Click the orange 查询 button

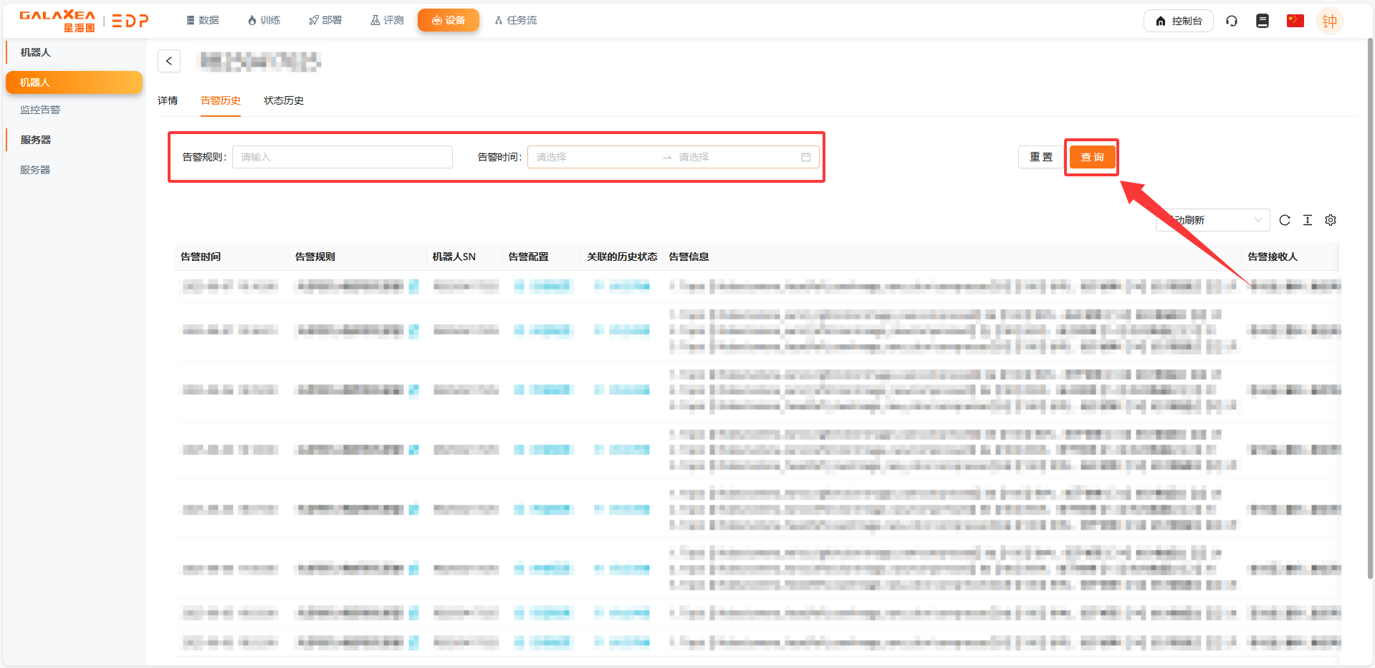point(1092,157)
